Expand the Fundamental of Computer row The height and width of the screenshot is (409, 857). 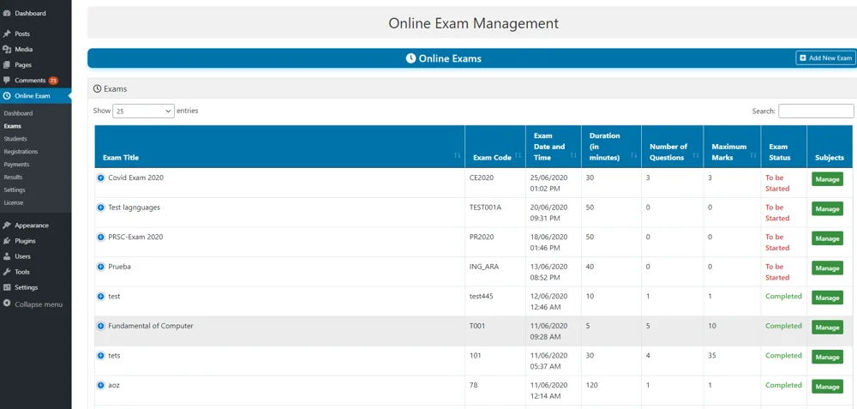tap(100, 326)
